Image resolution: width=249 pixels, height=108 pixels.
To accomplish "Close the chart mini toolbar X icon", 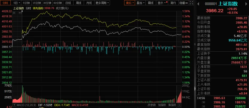I will pos(14,13).
